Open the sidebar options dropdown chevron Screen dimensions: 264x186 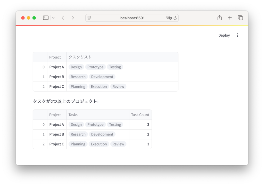click(53, 18)
